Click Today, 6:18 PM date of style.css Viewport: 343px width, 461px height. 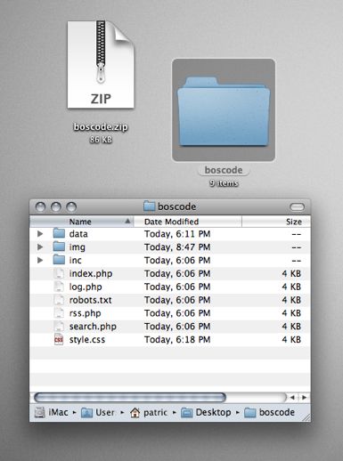[x=177, y=340]
